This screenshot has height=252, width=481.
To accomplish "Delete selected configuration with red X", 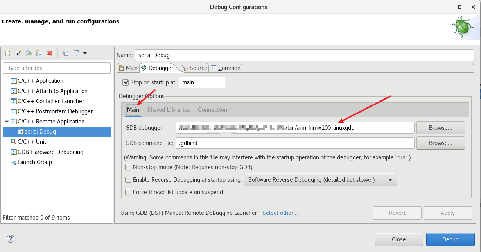I will [50, 53].
